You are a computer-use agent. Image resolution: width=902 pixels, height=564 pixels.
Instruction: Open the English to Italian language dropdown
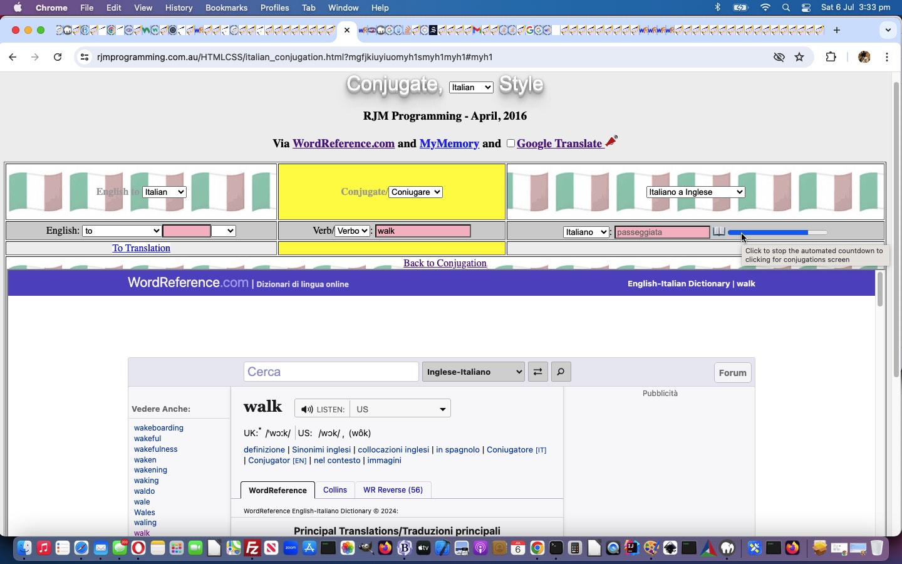click(x=164, y=192)
